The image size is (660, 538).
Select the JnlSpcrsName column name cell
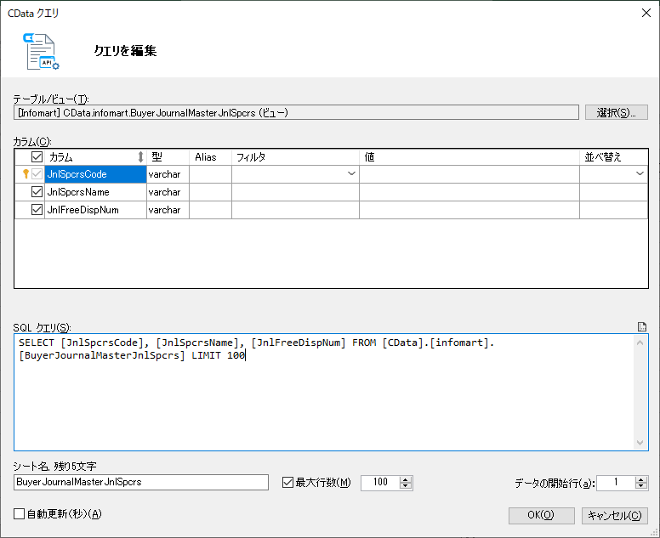point(95,192)
